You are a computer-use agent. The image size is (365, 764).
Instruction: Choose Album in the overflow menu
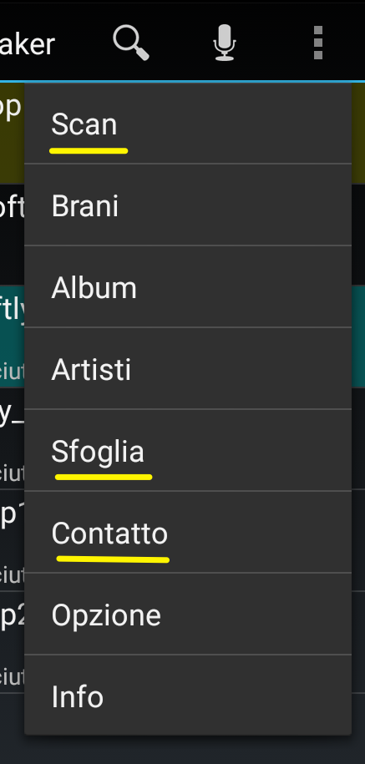click(188, 287)
